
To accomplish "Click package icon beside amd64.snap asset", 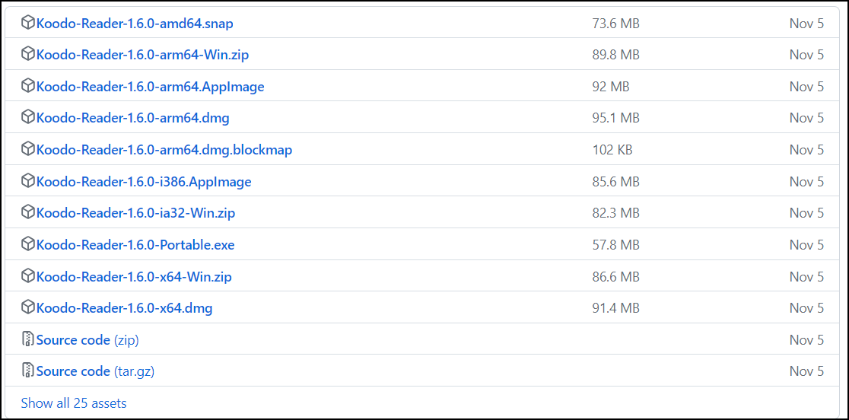I will (27, 24).
